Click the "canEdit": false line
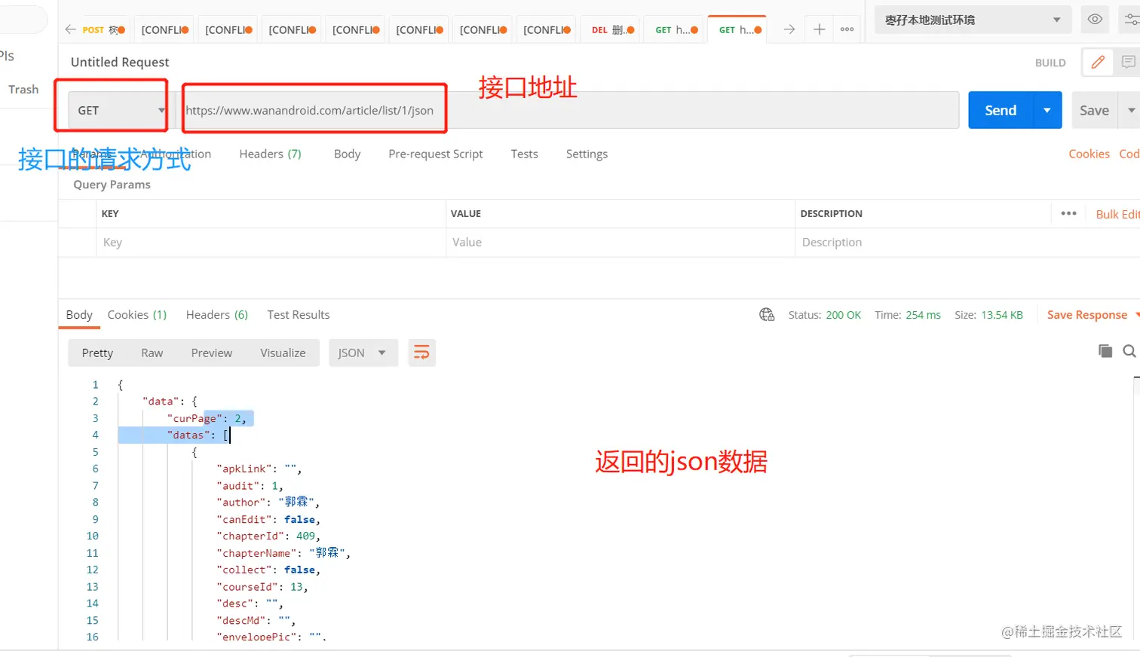Viewport: 1140px width, 657px height. (x=268, y=519)
